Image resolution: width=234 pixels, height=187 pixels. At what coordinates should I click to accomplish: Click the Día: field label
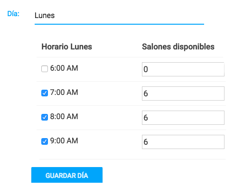pos(13,14)
